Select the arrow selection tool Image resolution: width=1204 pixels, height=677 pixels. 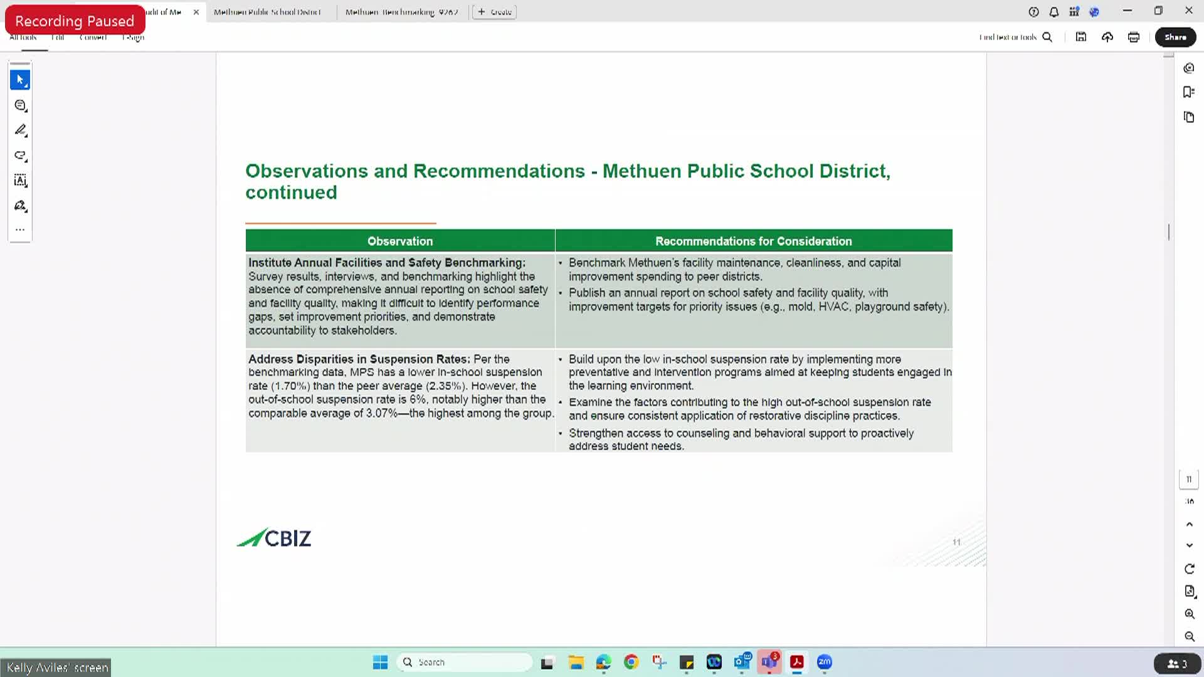[x=20, y=80]
